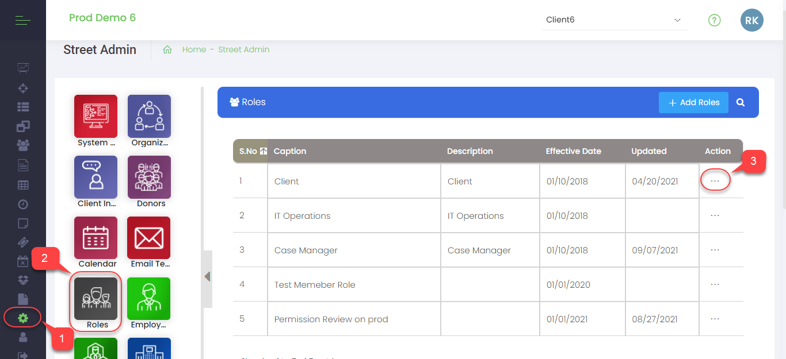Open the Donors module tile
This screenshot has height=359, width=786.
149,177
